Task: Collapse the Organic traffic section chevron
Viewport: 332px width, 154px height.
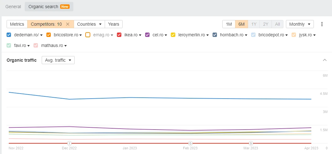Action: point(324,60)
